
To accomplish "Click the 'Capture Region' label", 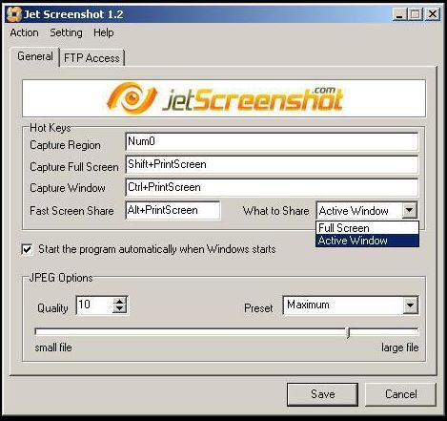I will tap(65, 145).
